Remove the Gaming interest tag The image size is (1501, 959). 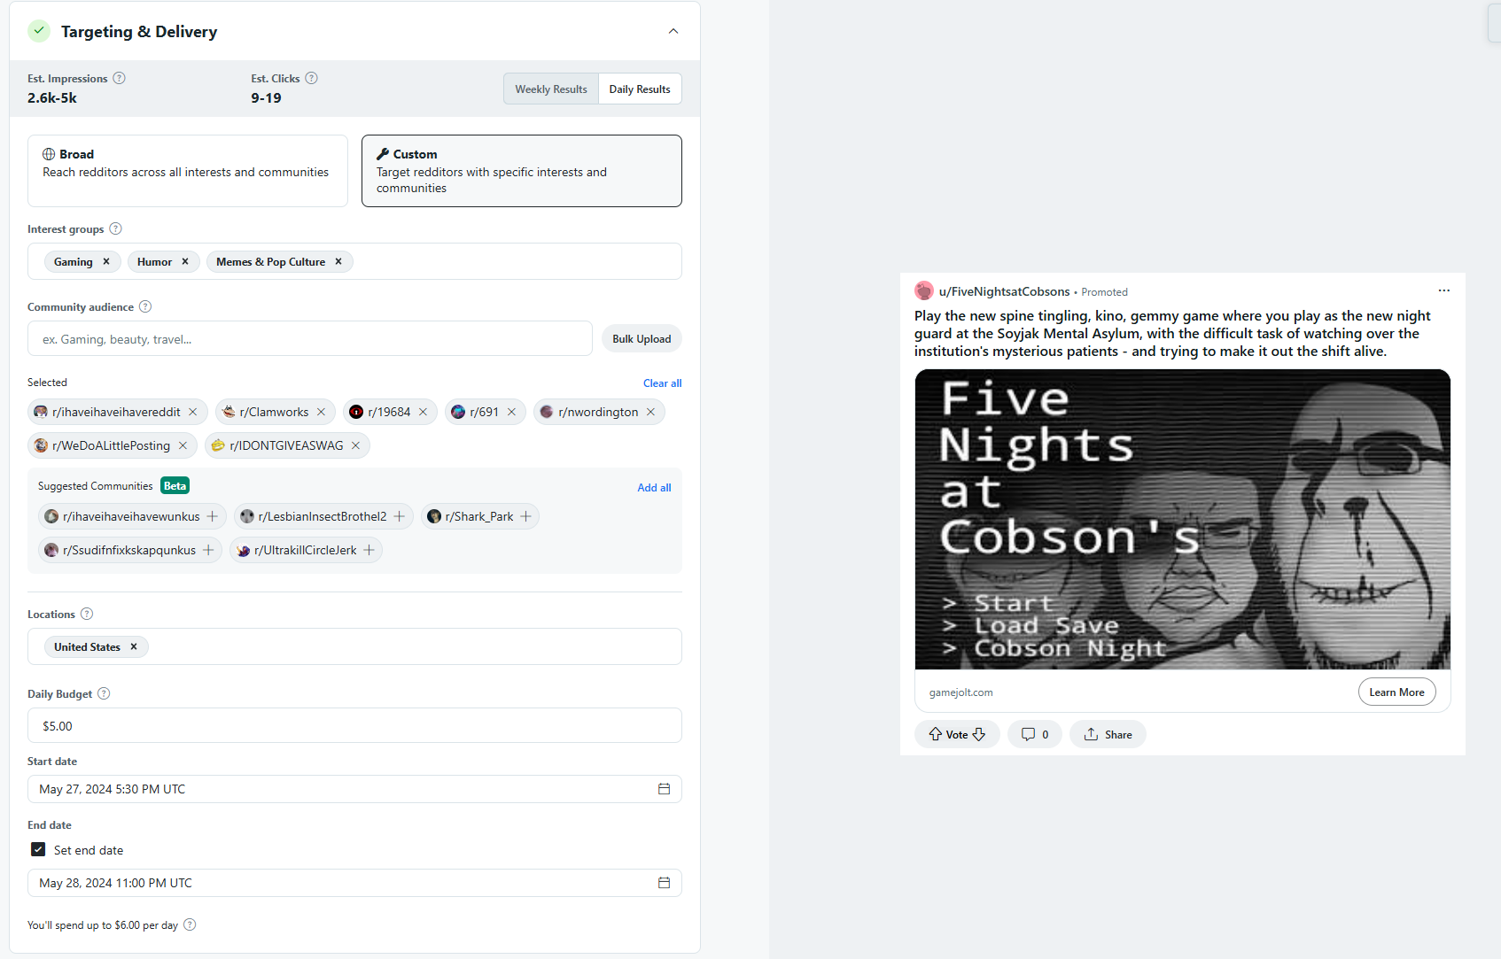(106, 261)
